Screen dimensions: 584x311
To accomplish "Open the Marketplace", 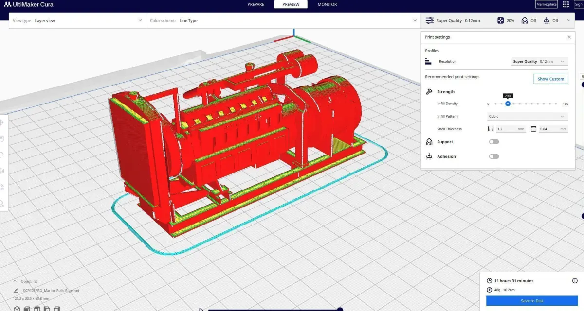I will coord(546,4).
